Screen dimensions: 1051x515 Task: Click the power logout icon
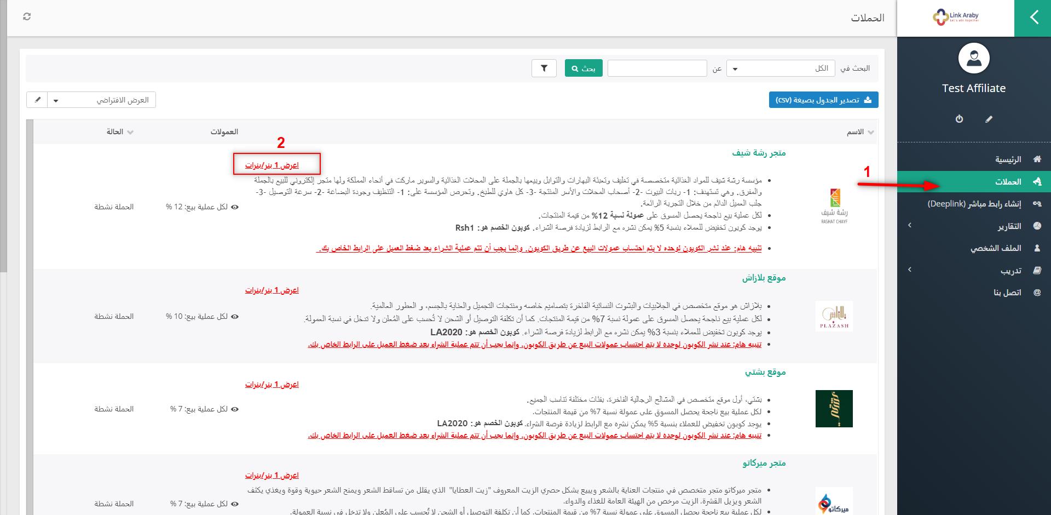[959, 119]
